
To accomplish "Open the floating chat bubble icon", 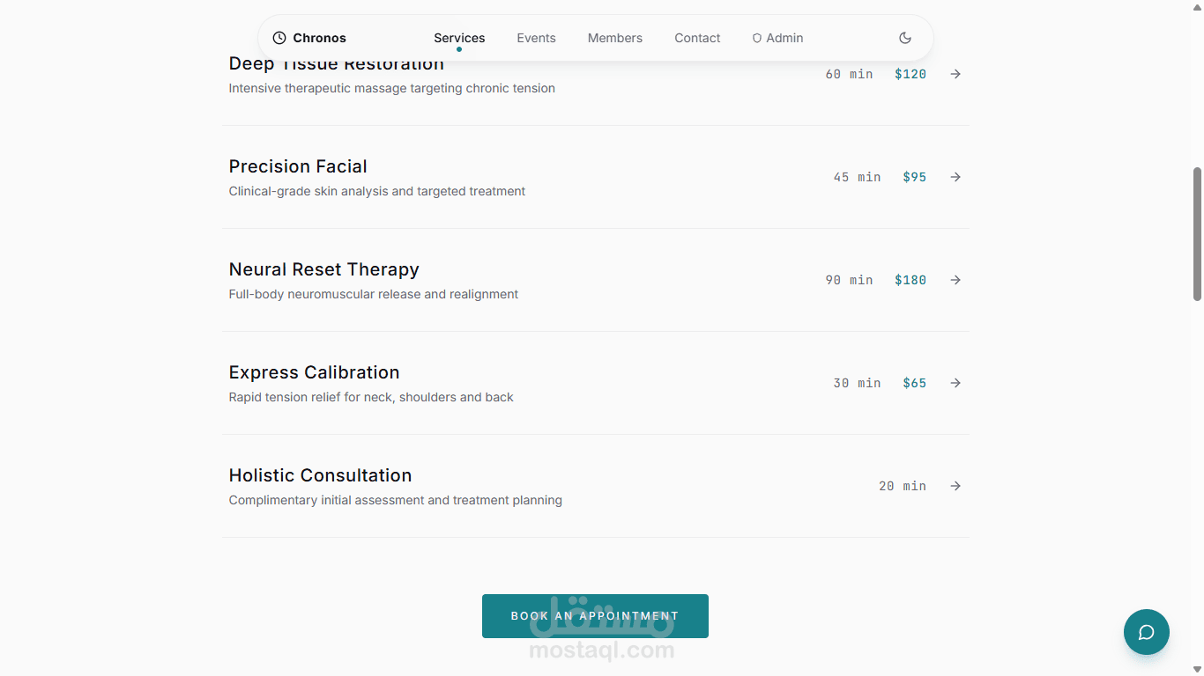I will 1146,632.
